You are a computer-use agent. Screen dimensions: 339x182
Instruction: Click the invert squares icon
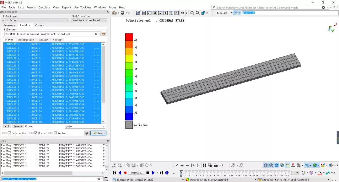point(210,165)
